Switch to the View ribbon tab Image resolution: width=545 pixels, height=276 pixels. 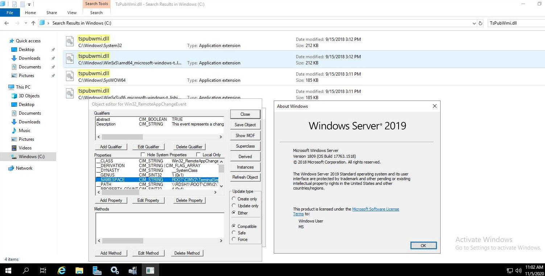pyautogui.click(x=71, y=12)
